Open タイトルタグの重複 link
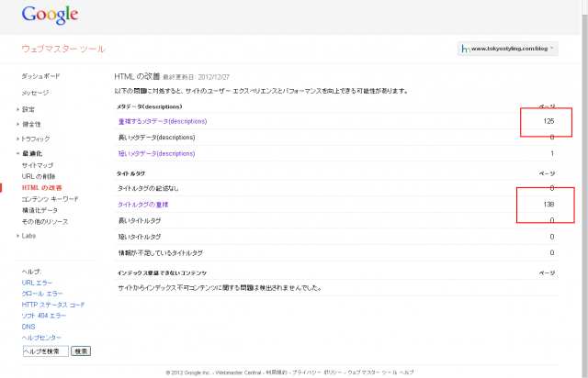The width and height of the screenshot is (588, 378). [143, 205]
